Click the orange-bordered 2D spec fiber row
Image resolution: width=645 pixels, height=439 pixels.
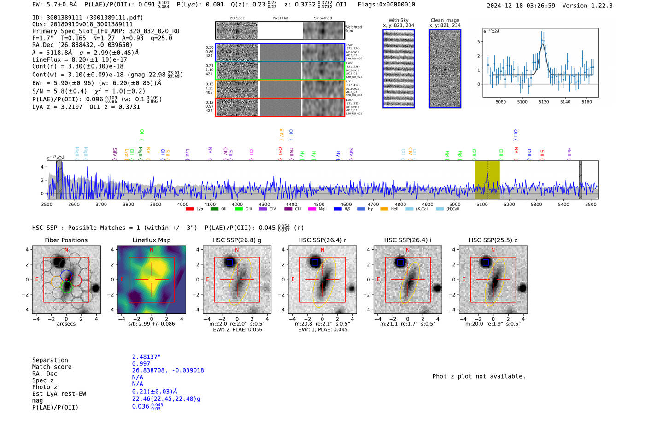[x=280, y=89]
